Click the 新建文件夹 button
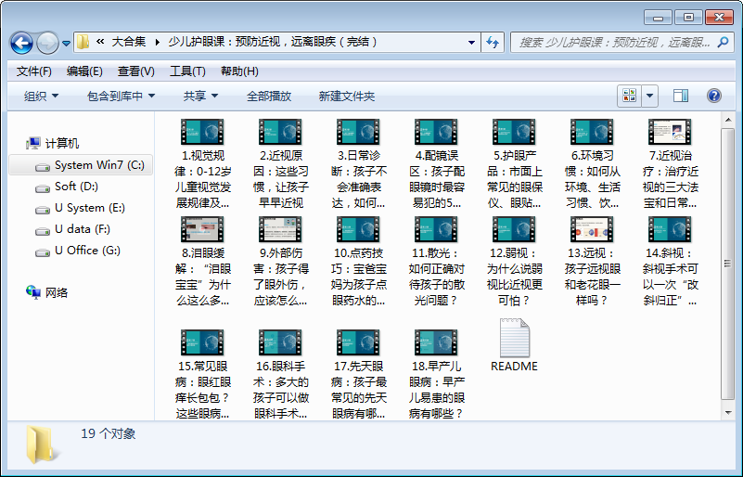 (346, 96)
